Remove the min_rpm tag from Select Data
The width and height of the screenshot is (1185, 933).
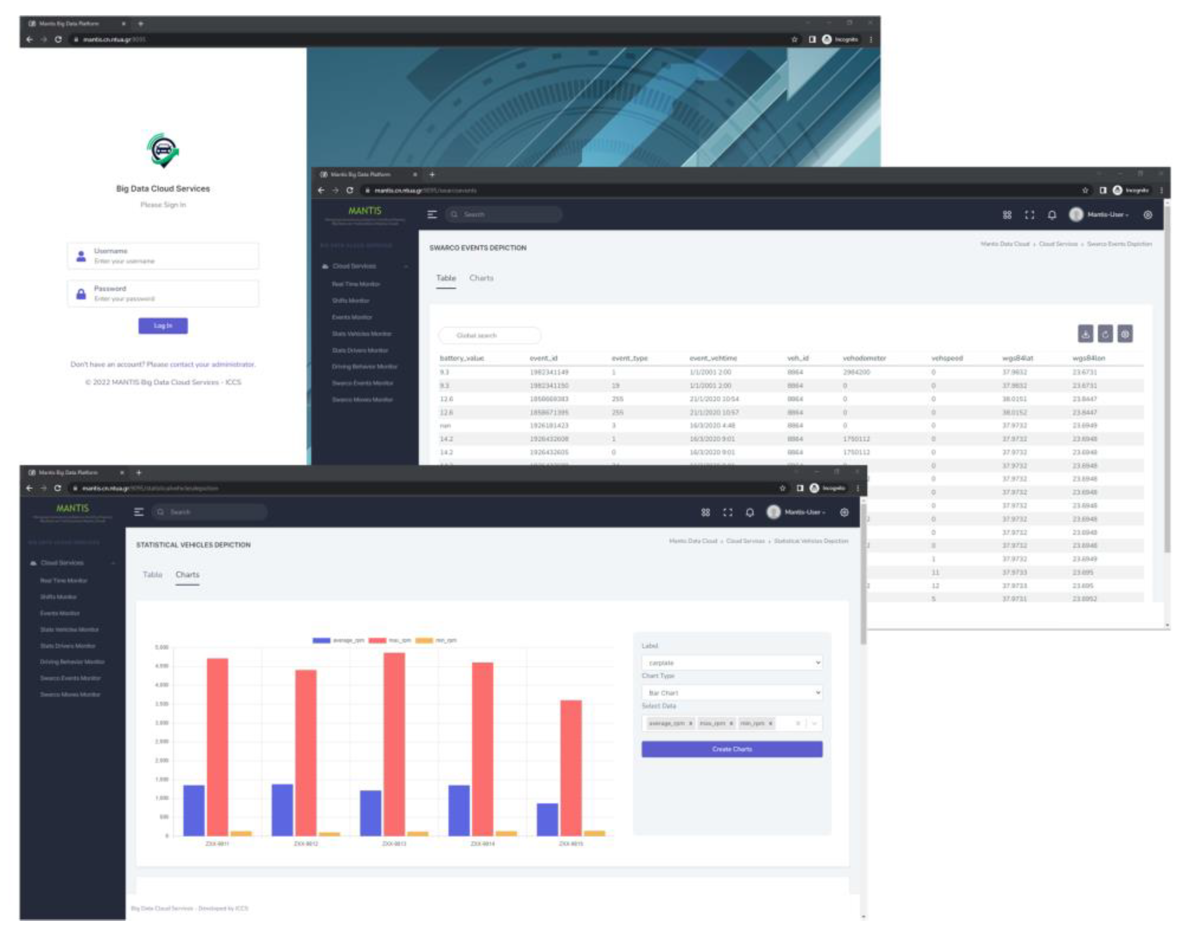click(x=770, y=723)
